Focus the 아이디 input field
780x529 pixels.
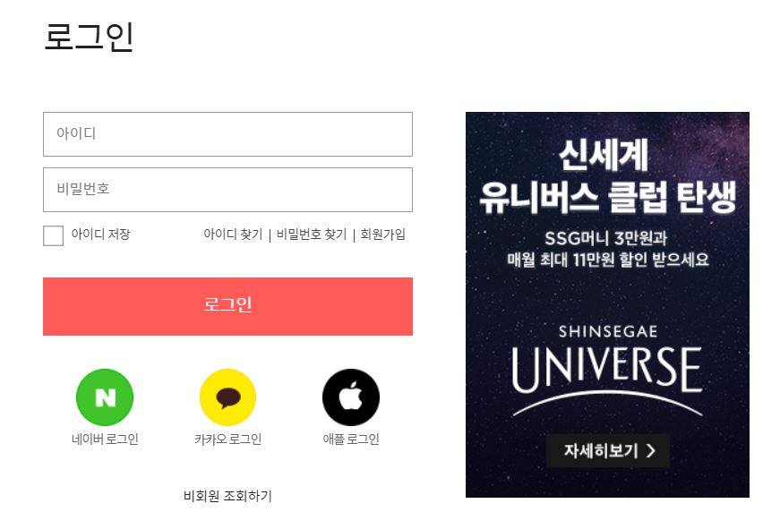click(x=227, y=134)
